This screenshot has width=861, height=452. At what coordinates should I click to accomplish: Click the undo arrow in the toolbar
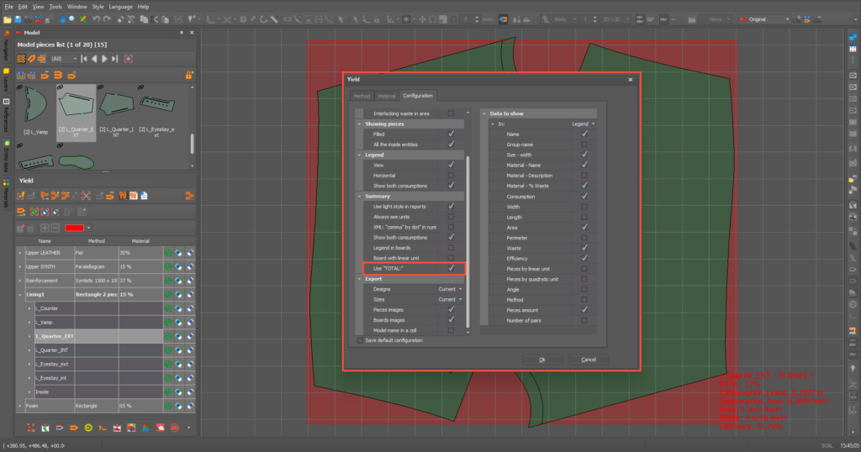click(95, 18)
